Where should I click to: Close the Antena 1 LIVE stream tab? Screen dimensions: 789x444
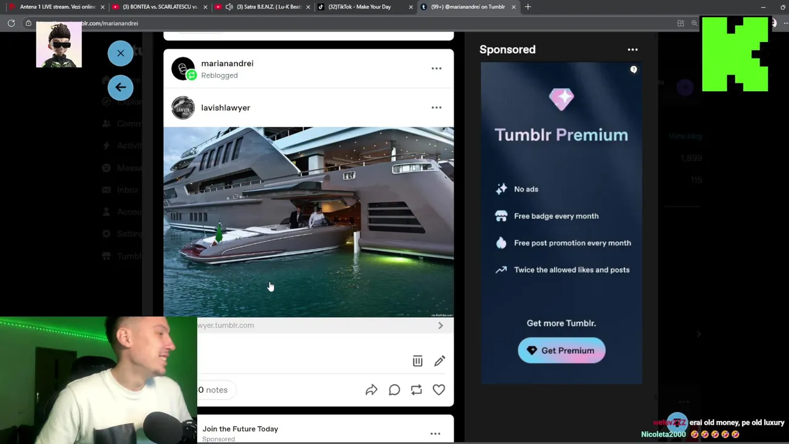point(102,7)
